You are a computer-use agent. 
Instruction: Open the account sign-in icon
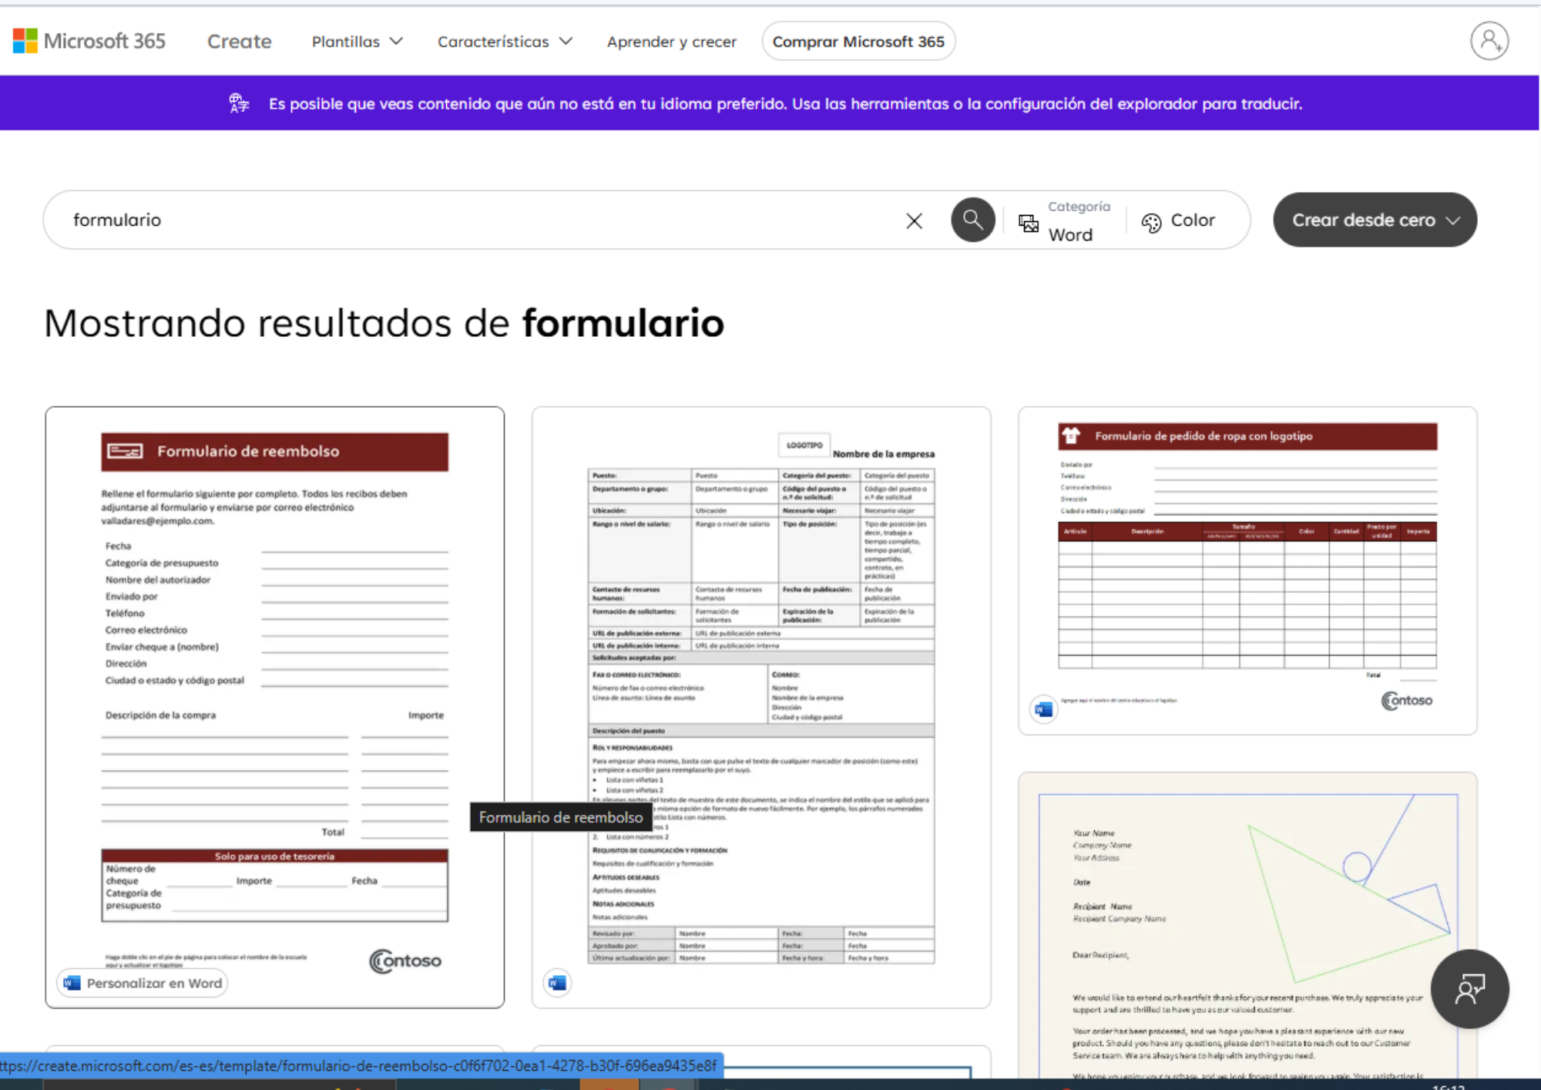1489,41
